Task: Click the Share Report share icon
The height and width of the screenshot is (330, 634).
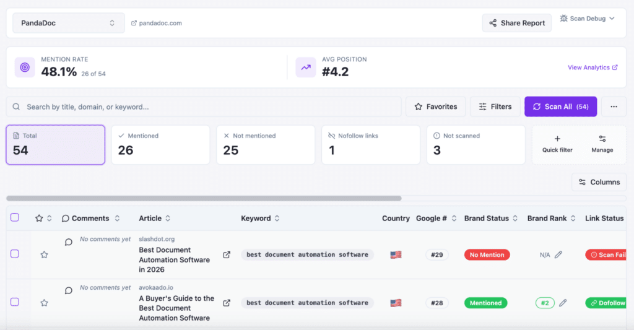Action: [493, 23]
